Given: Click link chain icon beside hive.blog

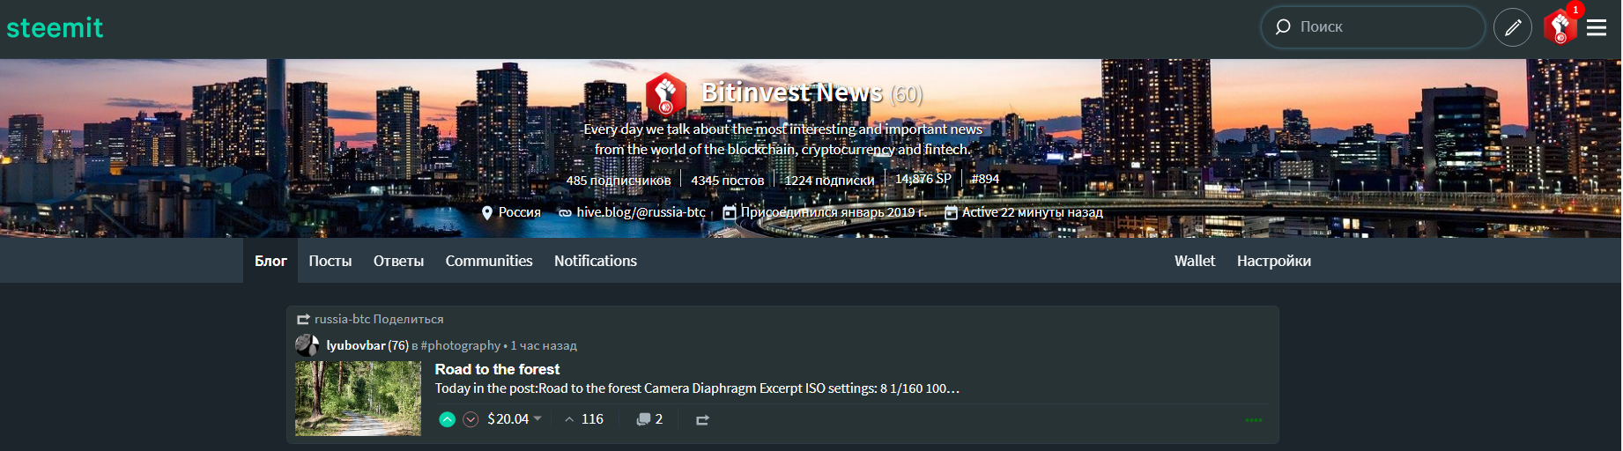Looking at the screenshot, I should [x=565, y=213].
